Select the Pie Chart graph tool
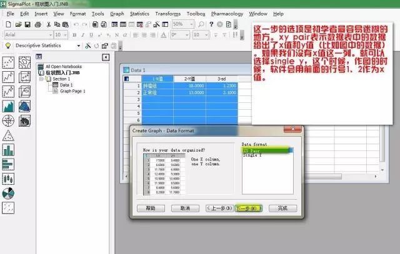The image size is (400, 254). [x=8, y=193]
